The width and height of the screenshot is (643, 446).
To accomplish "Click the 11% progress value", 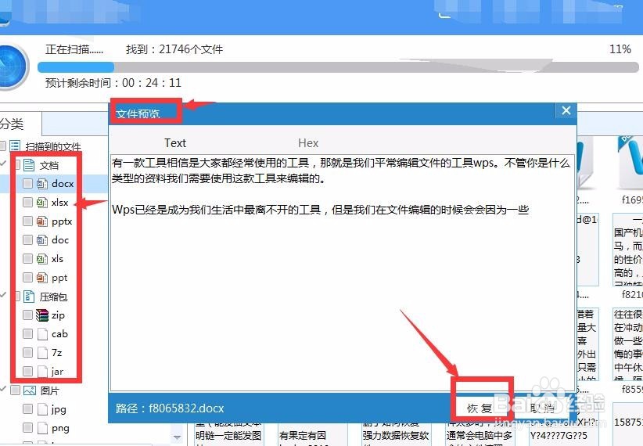I will point(620,49).
